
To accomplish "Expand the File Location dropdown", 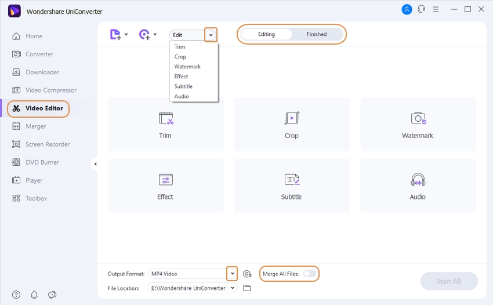I will click(x=233, y=288).
